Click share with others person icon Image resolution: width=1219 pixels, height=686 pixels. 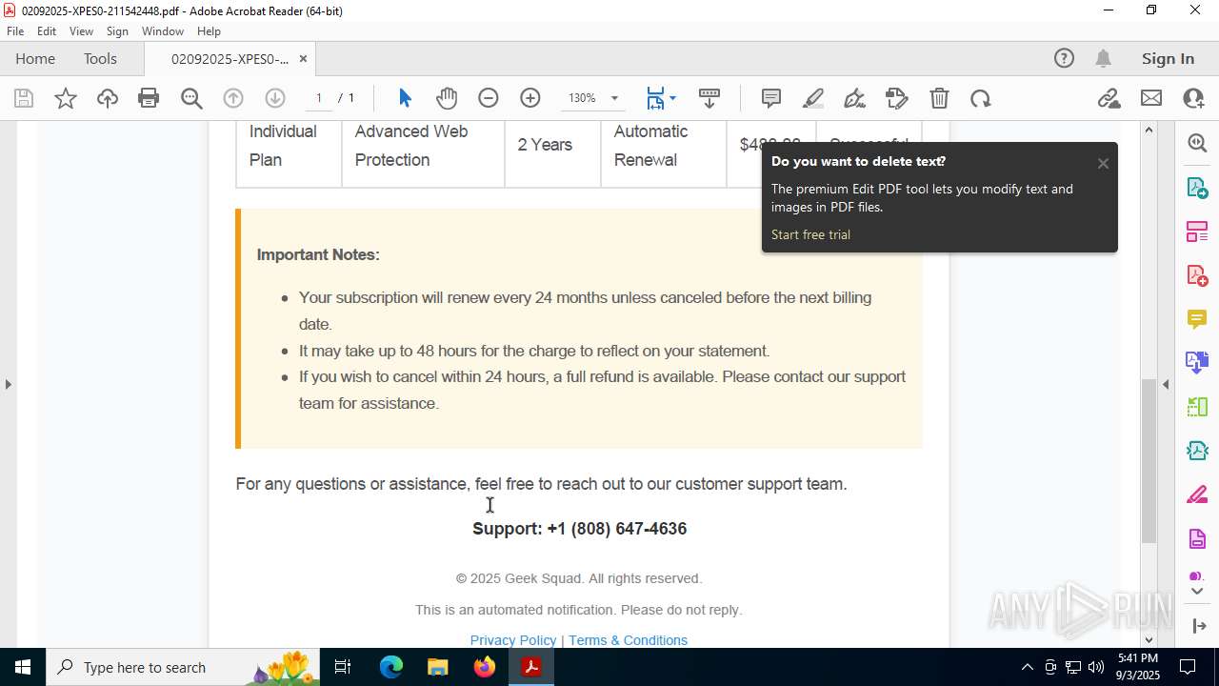pos(1193,98)
